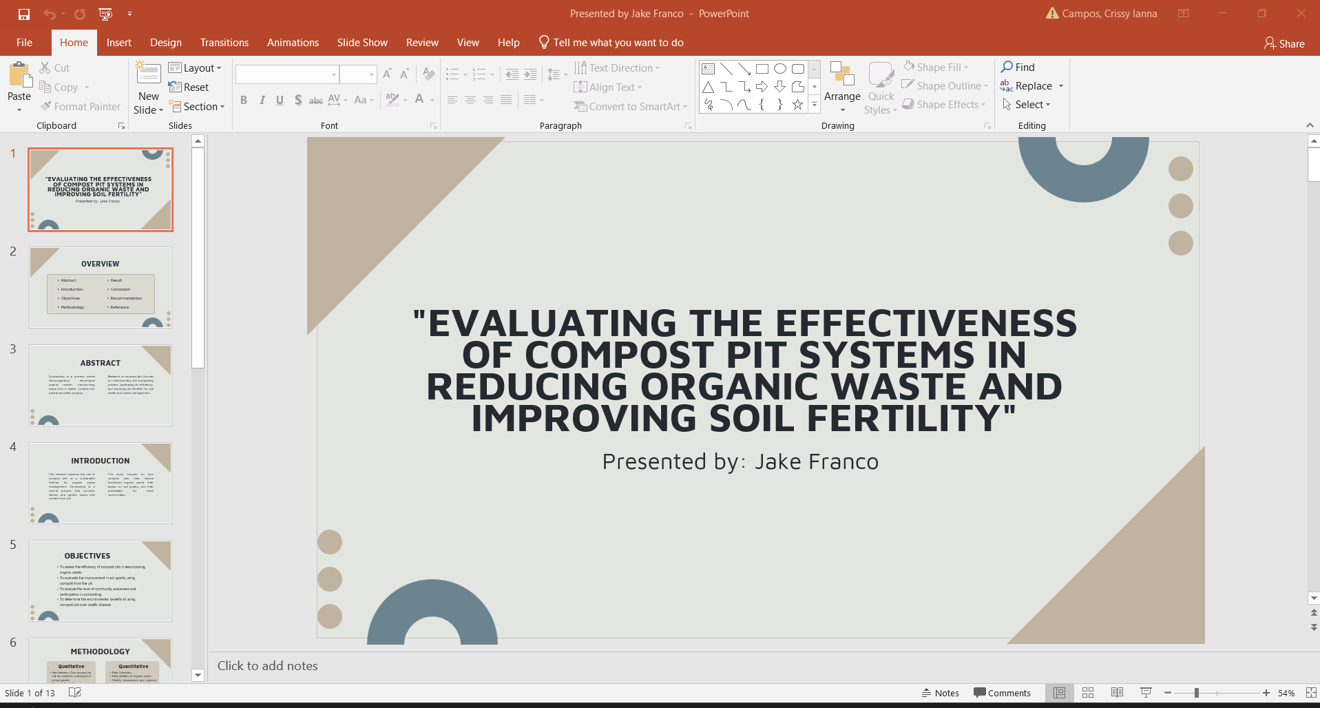Screen dimensions: 1320x708
Task: Click the New Slide icon
Action: pos(148,74)
